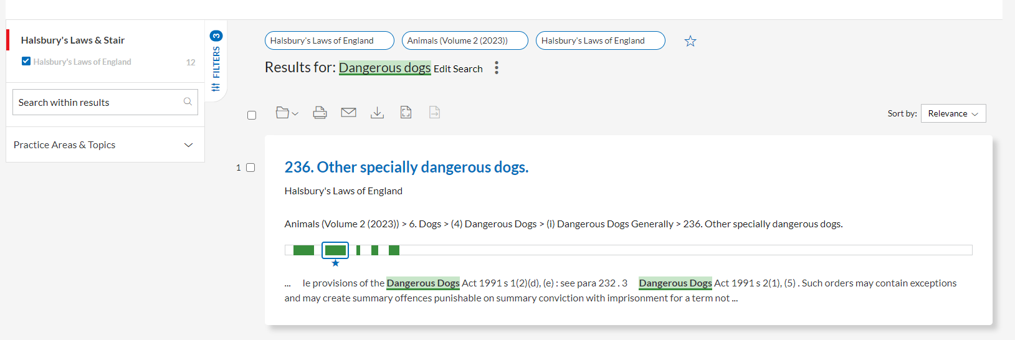Click the Animals (Volume 2 (2023)) filter pill
This screenshot has height=340, width=1015.
pyautogui.click(x=464, y=40)
